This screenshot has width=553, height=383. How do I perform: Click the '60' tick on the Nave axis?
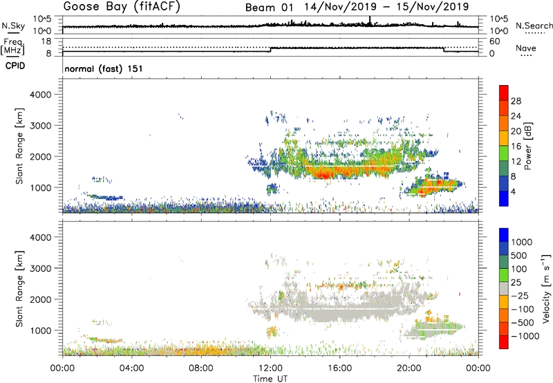pyautogui.click(x=495, y=41)
